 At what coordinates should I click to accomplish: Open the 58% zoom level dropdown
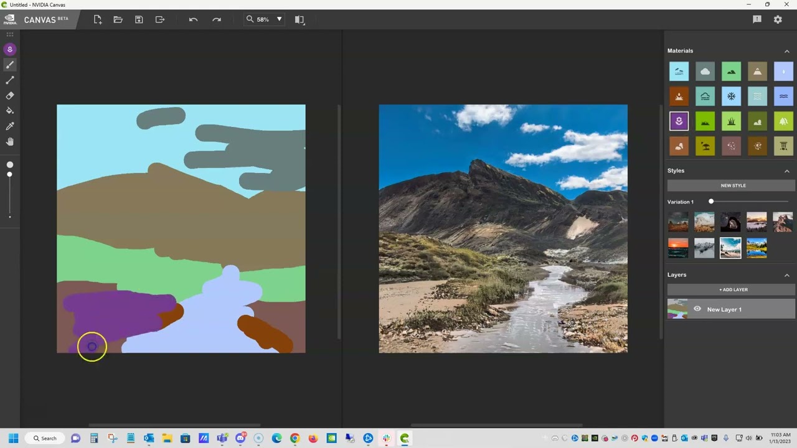[x=279, y=19]
